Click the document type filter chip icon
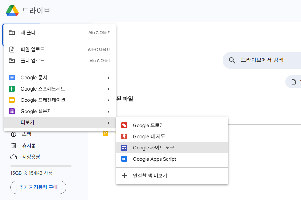Viewport: 301px width, 200px height. point(294,82)
